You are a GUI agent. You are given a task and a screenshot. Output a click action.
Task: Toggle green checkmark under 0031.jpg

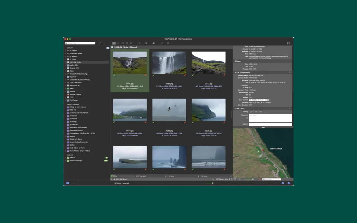coord(114,75)
